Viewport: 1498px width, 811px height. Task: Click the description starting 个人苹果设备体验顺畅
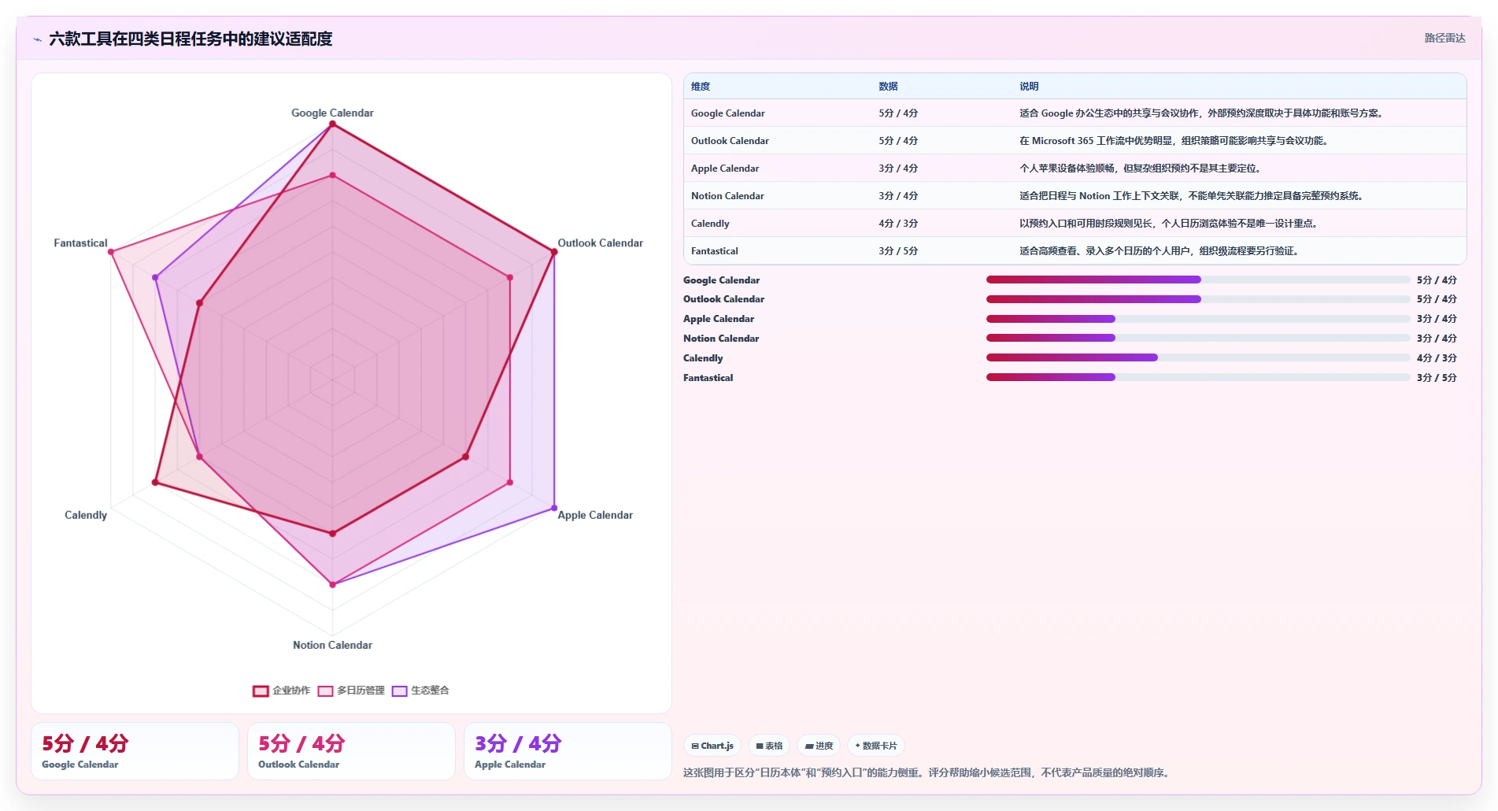[x=1141, y=168]
